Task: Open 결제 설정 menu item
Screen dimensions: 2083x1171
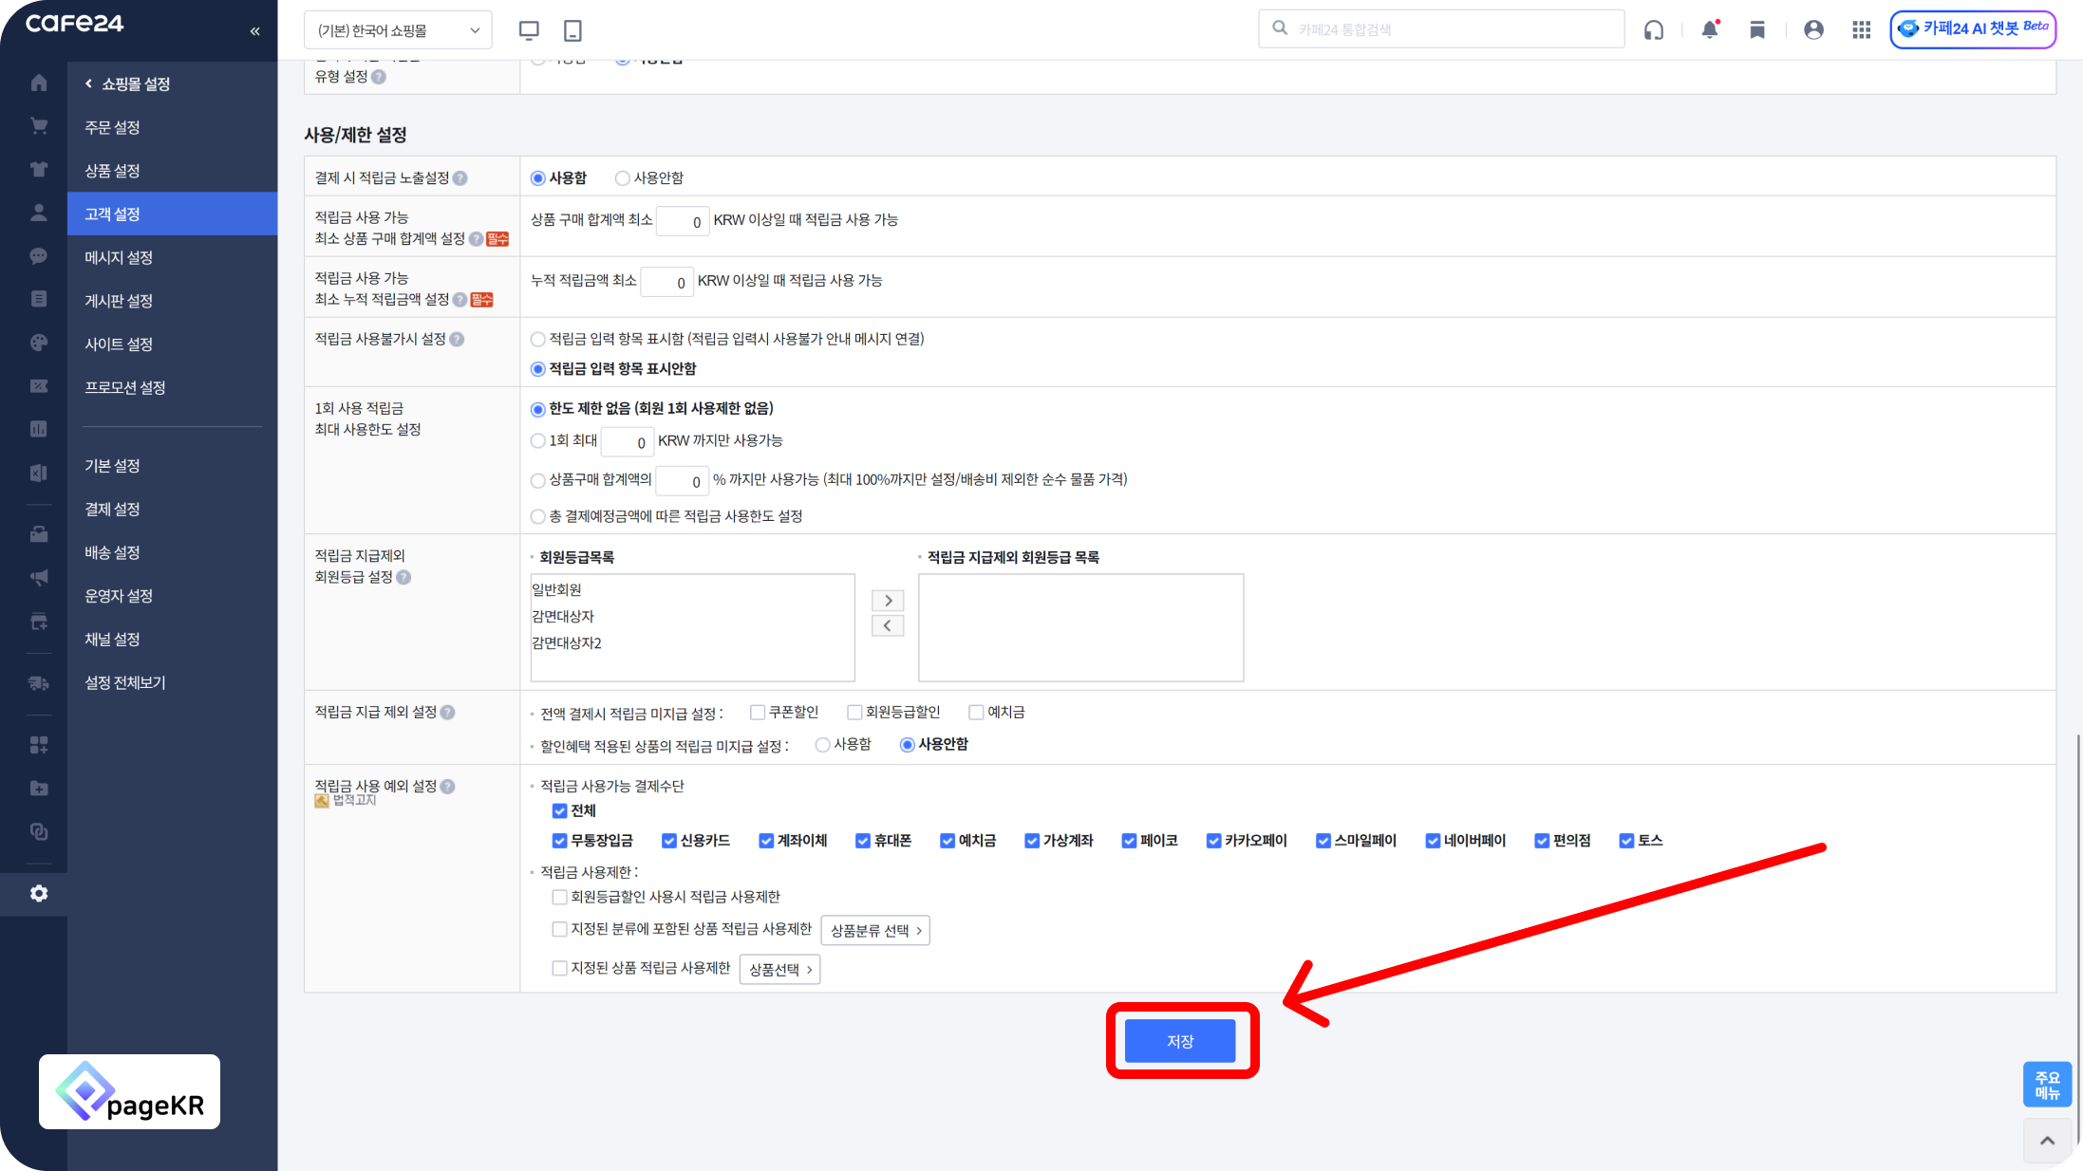Action: 112,510
